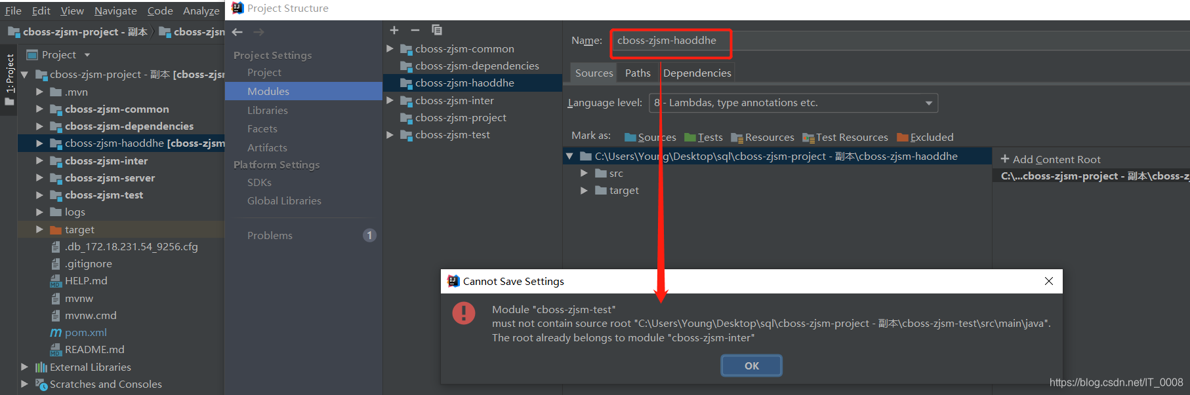Open the File menu

coord(13,10)
